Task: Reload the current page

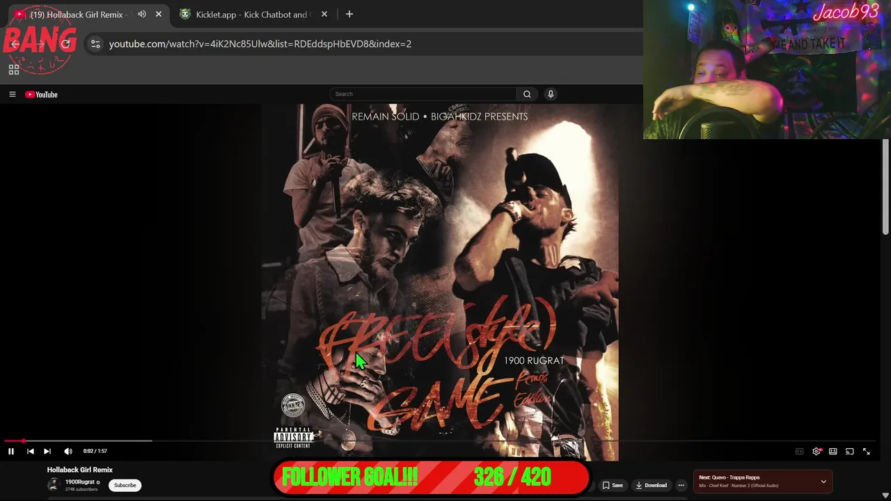Action: [x=65, y=44]
